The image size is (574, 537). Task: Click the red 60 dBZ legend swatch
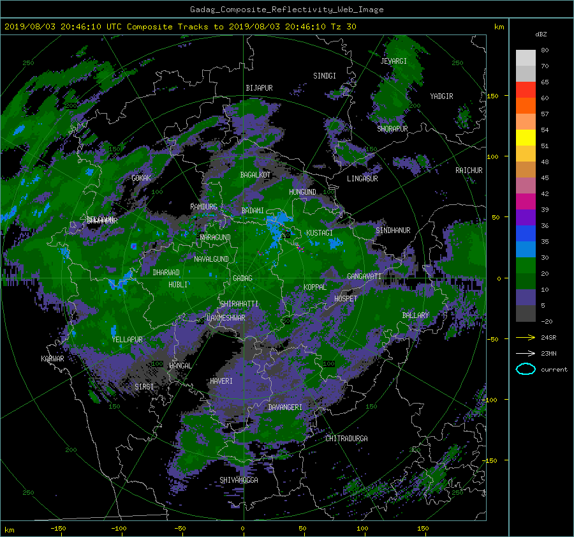[x=526, y=89]
